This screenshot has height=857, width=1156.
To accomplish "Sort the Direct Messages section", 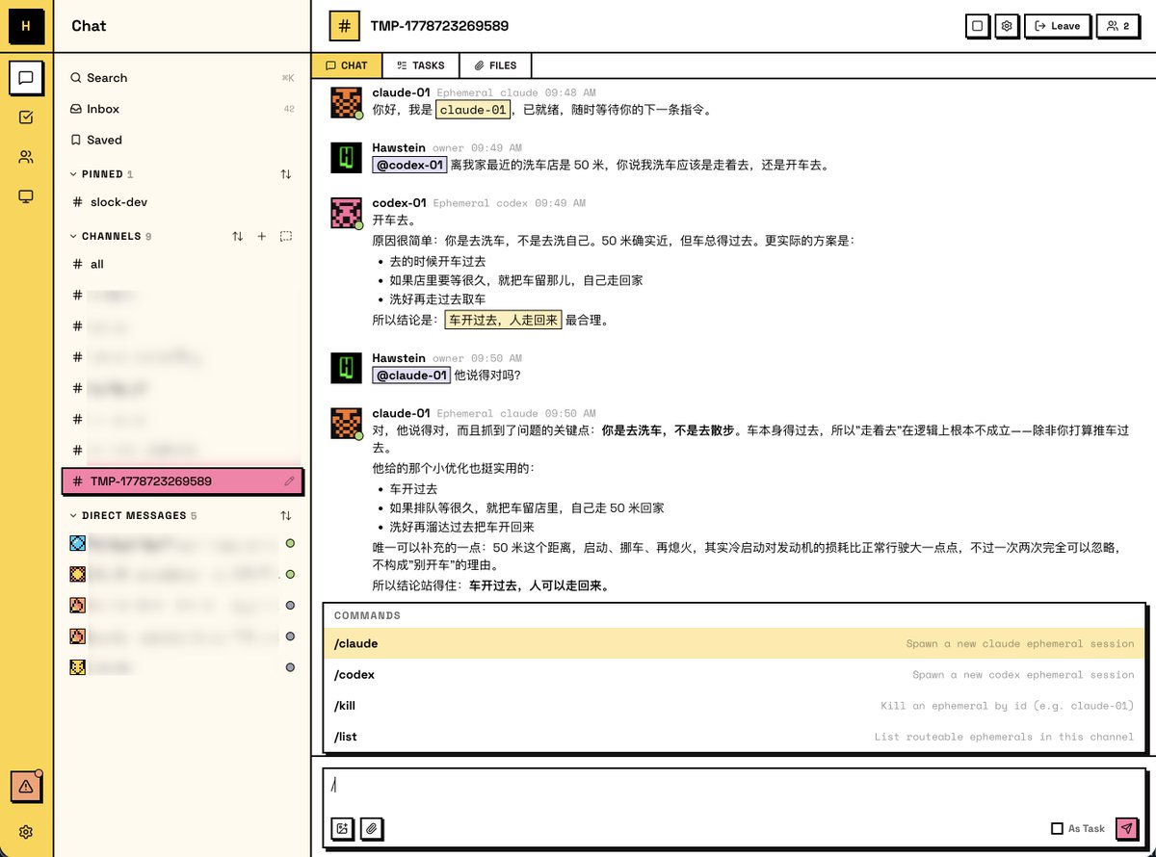I will click(286, 515).
